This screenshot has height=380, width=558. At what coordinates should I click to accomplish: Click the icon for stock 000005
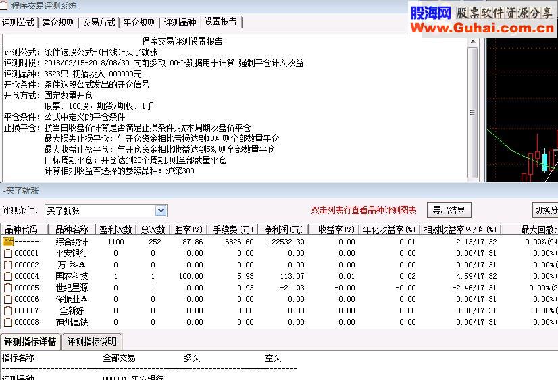[x=8, y=288]
